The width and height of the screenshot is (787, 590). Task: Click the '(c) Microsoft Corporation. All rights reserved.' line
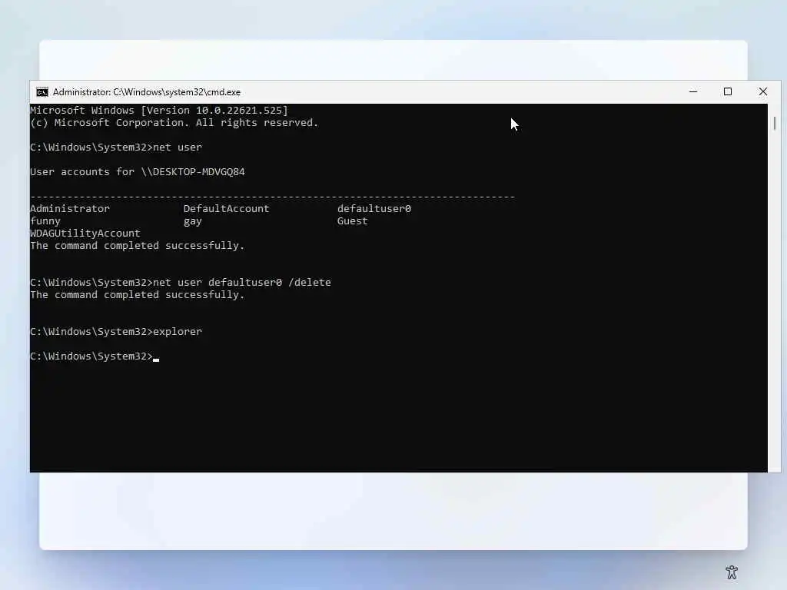pos(174,123)
